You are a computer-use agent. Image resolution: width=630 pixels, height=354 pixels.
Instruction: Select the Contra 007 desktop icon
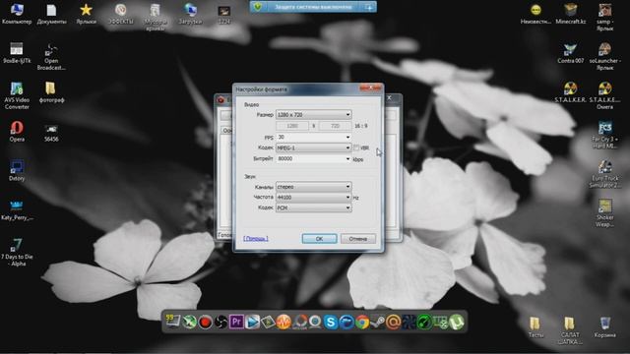[571, 53]
